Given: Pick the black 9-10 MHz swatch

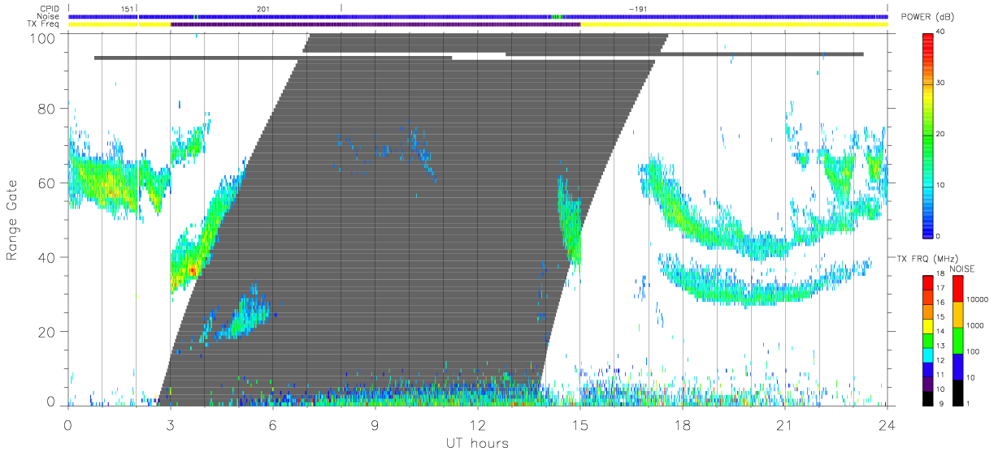Looking at the screenshot, I should 927,398.
